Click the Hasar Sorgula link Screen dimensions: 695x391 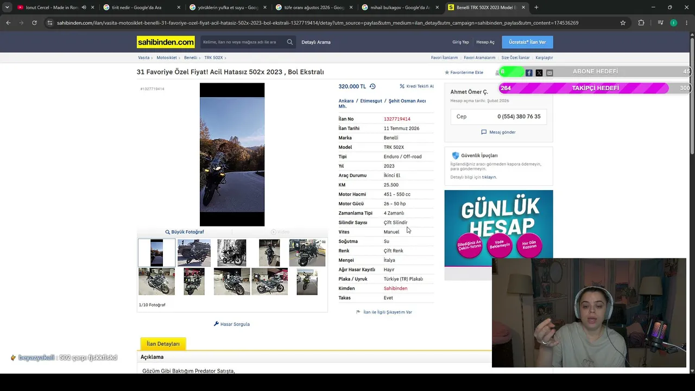click(232, 324)
